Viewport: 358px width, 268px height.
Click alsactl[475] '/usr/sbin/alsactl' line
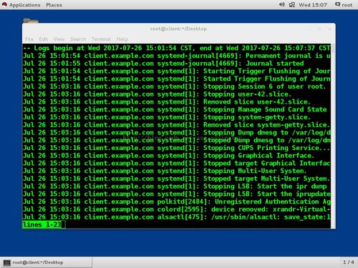coord(177,217)
